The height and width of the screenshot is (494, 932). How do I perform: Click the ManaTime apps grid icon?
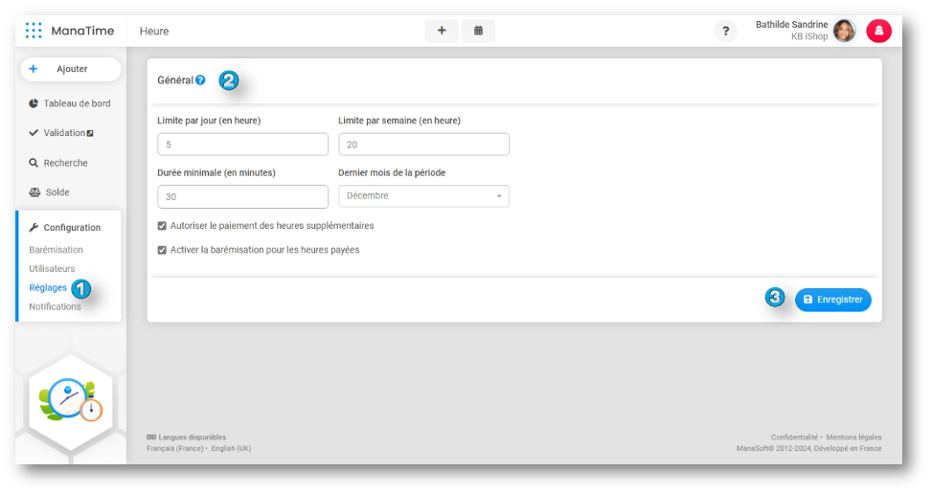tap(34, 31)
